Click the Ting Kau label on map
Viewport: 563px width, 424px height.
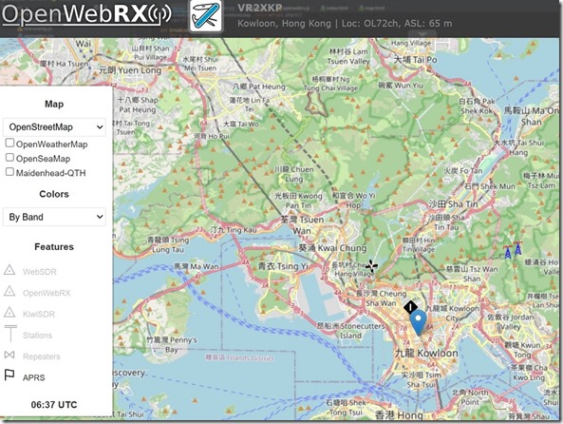click(x=234, y=230)
